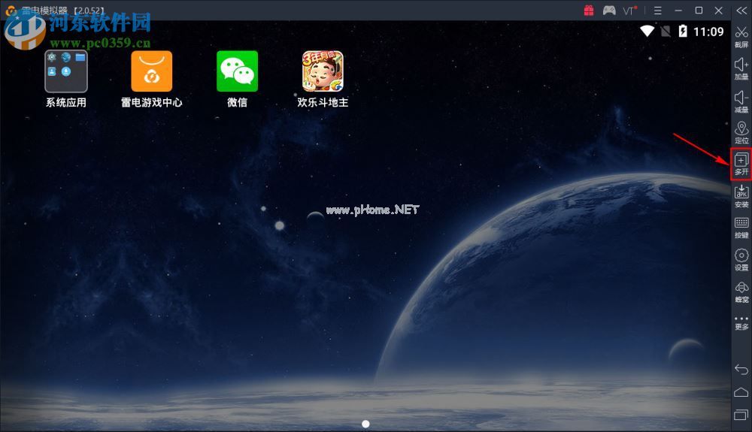
Task: Lower the volume with the 减量 icon
Action: coord(741,101)
